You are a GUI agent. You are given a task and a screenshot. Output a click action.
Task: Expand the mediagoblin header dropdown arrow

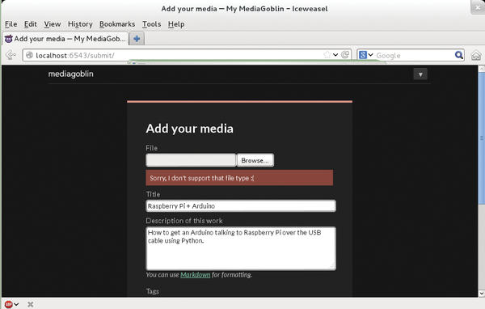click(420, 74)
